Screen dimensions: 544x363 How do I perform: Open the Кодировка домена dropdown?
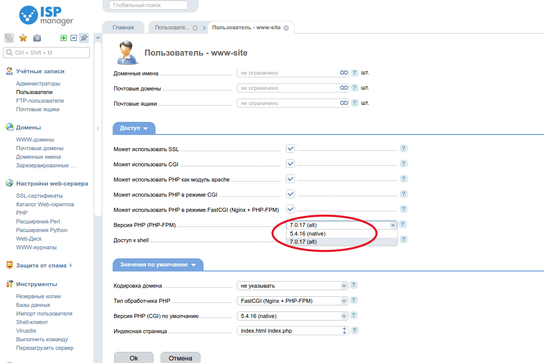[343, 285]
